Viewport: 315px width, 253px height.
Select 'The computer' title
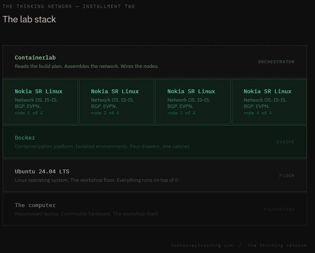coord(35,205)
